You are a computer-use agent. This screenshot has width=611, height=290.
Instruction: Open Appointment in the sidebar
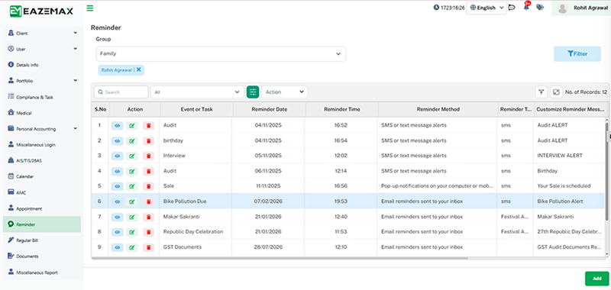pyautogui.click(x=42, y=208)
